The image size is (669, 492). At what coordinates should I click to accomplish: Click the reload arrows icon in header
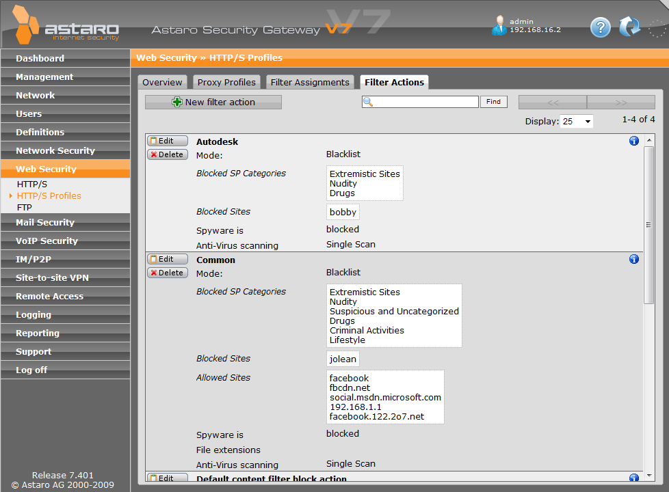pos(629,27)
